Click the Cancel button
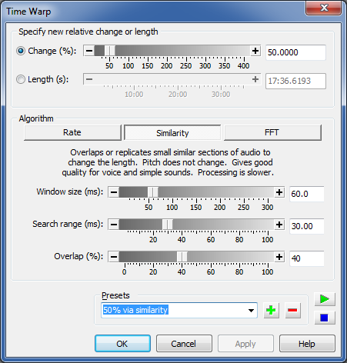The width and height of the screenshot is (347, 363). click(184, 344)
